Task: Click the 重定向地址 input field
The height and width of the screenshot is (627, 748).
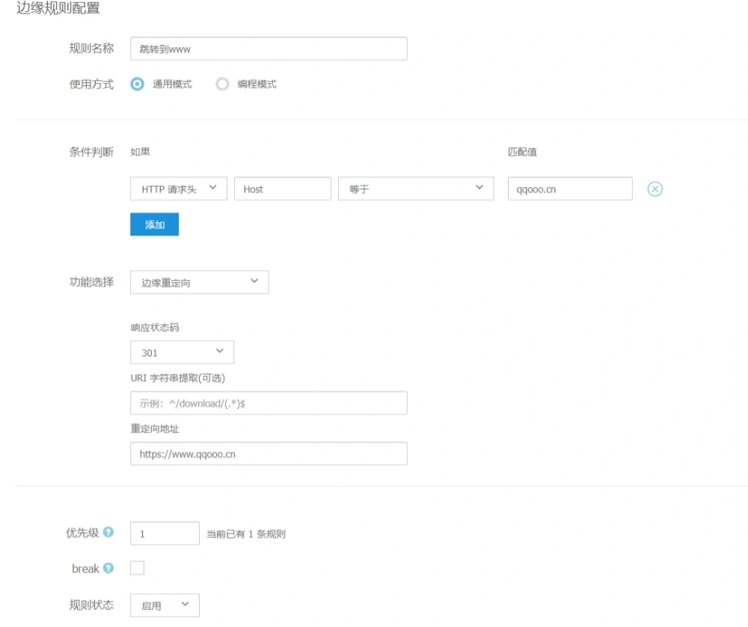Action: (269, 453)
